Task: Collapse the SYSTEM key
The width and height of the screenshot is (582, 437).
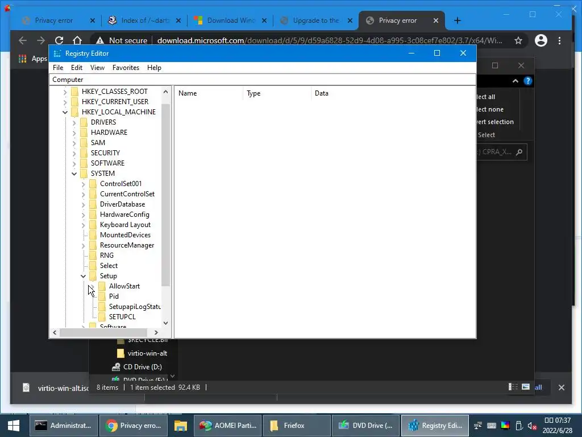Action: coord(74,174)
